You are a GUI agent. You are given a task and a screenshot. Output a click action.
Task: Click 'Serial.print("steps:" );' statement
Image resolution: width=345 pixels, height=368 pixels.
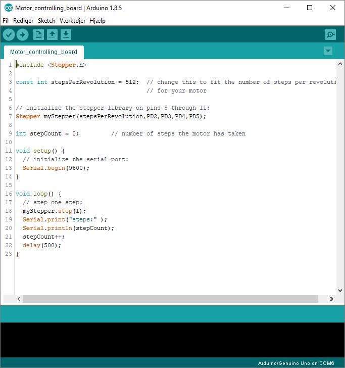[x=65, y=220]
